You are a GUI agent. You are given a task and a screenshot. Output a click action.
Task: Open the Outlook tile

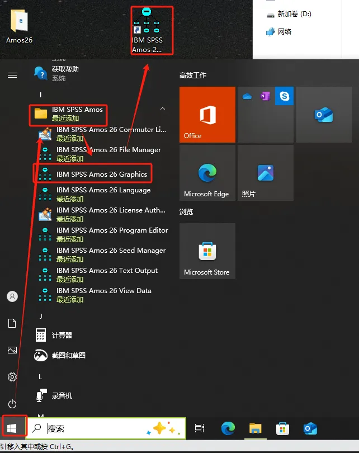[x=324, y=115]
